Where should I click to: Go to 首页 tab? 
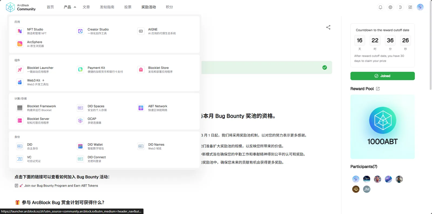click(50, 7)
